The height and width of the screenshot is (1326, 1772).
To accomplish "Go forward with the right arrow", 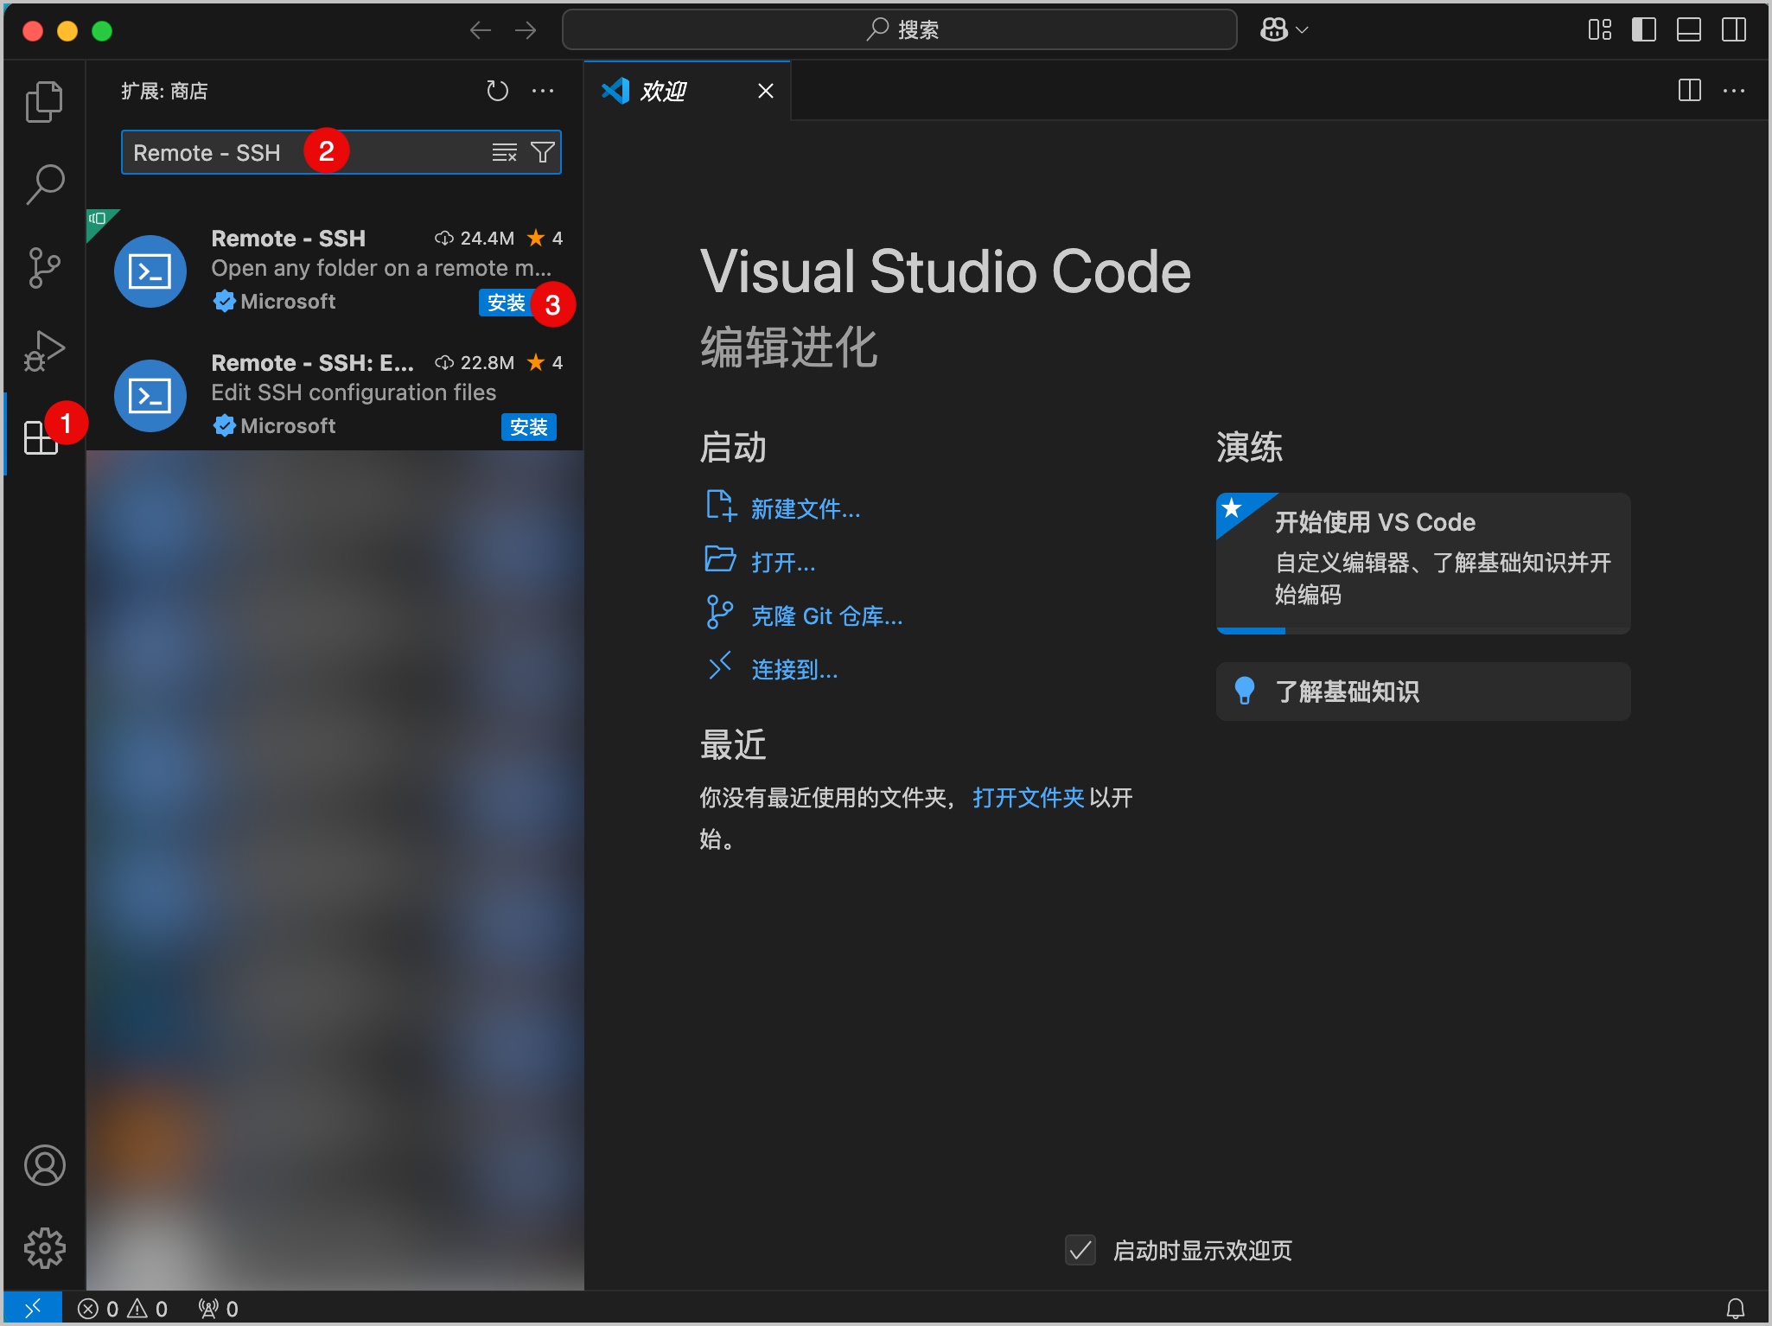I will coord(526,30).
